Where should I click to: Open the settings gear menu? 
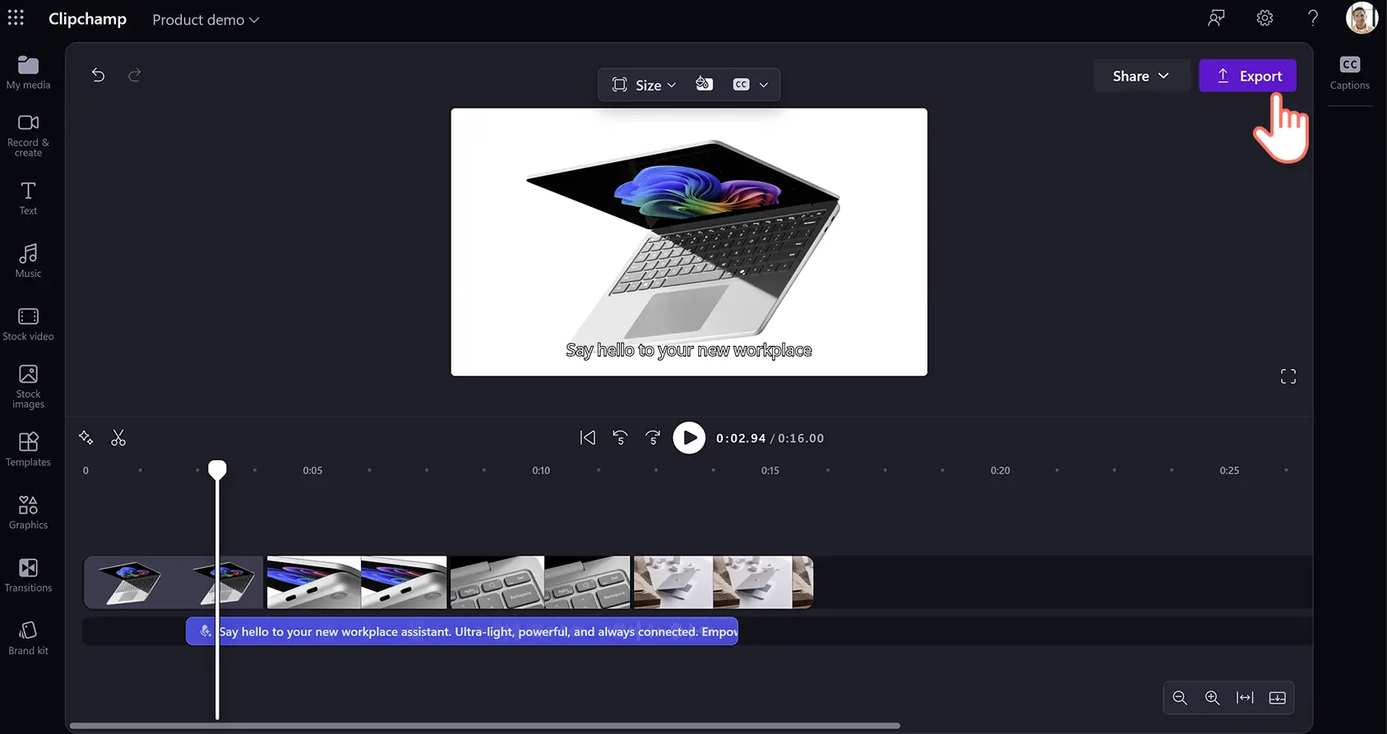(1264, 18)
